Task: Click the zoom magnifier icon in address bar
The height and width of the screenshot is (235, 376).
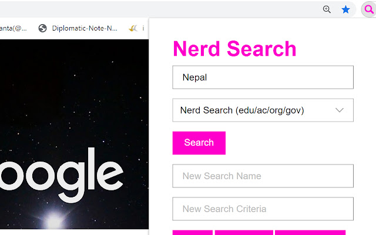Action: point(327,9)
